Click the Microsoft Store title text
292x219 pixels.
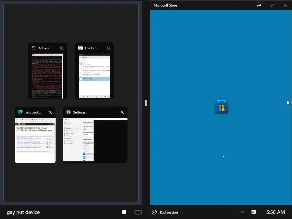click(x=165, y=5)
